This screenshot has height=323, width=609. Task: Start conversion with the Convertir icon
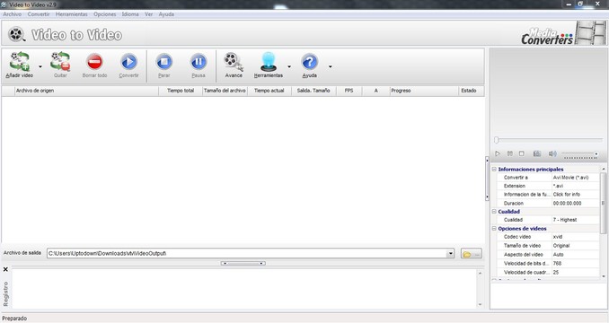pyautogui.click(x=128, y=61)
